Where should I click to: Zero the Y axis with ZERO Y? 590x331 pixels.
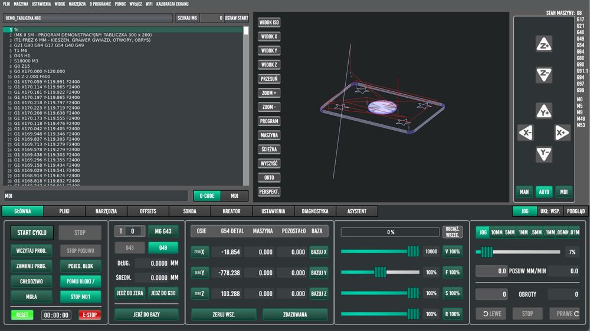point(199,273)
